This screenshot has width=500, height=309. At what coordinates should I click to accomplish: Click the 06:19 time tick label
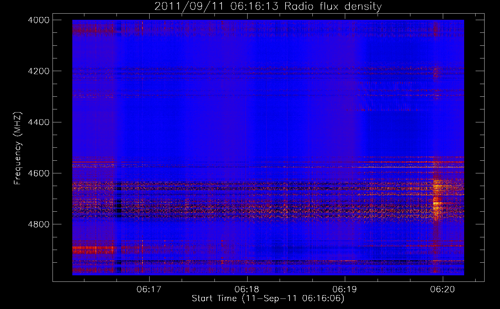[345, 290]
